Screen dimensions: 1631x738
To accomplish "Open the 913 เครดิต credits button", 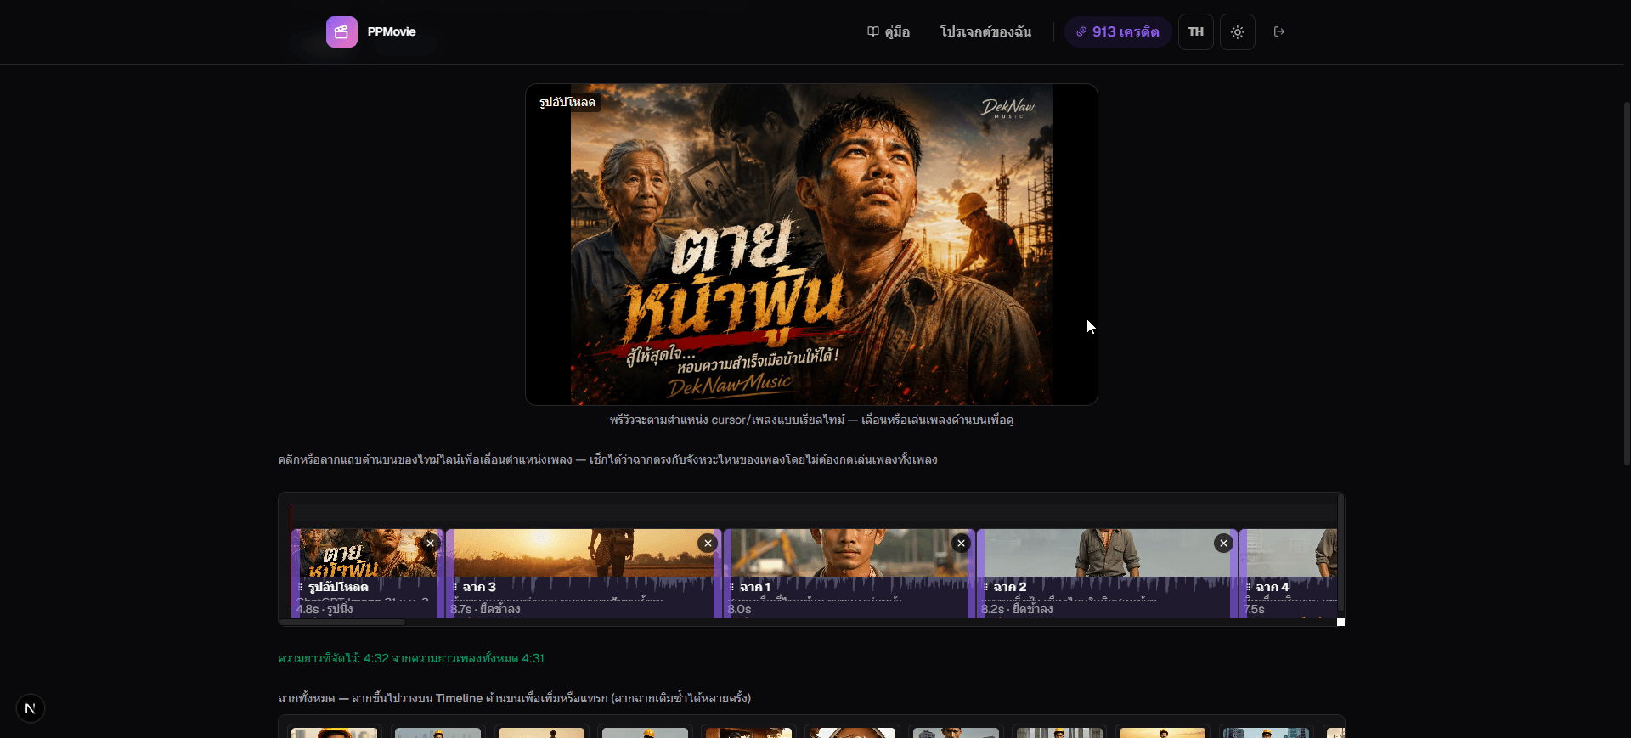I will (x=1118, y=31).
